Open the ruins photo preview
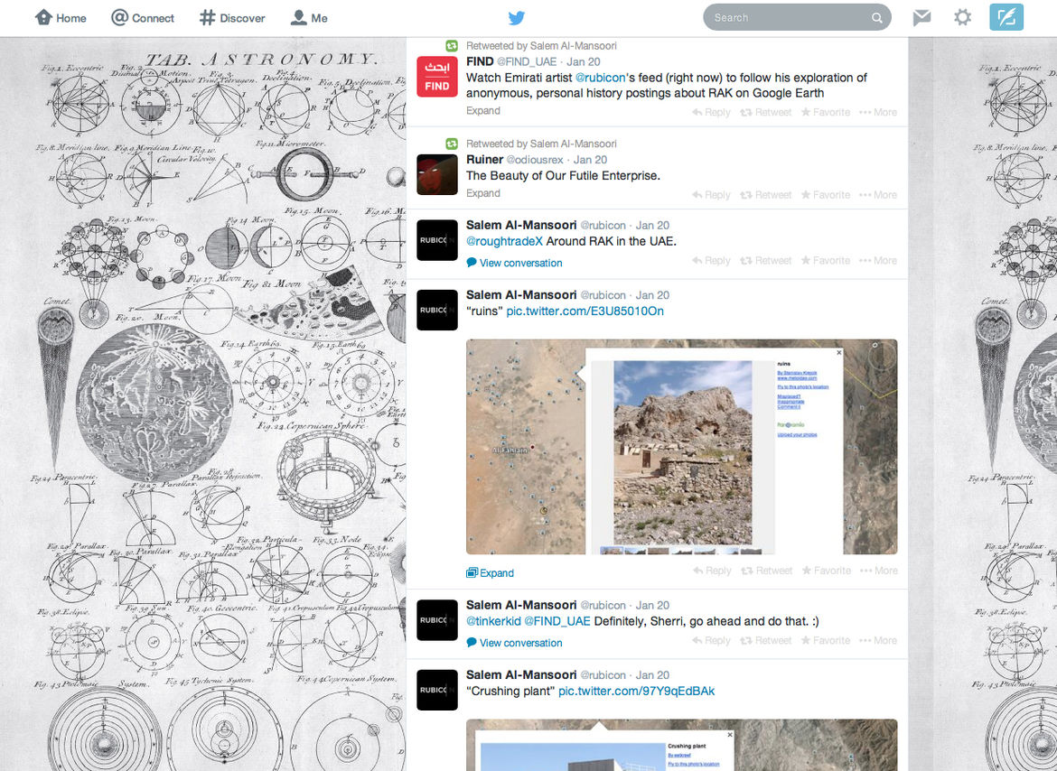 681,446
